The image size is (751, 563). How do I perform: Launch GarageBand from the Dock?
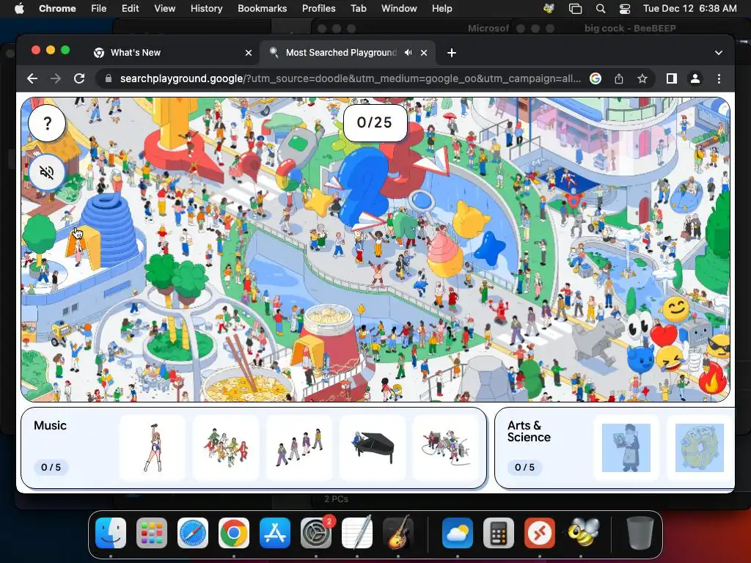pos(398,533)
